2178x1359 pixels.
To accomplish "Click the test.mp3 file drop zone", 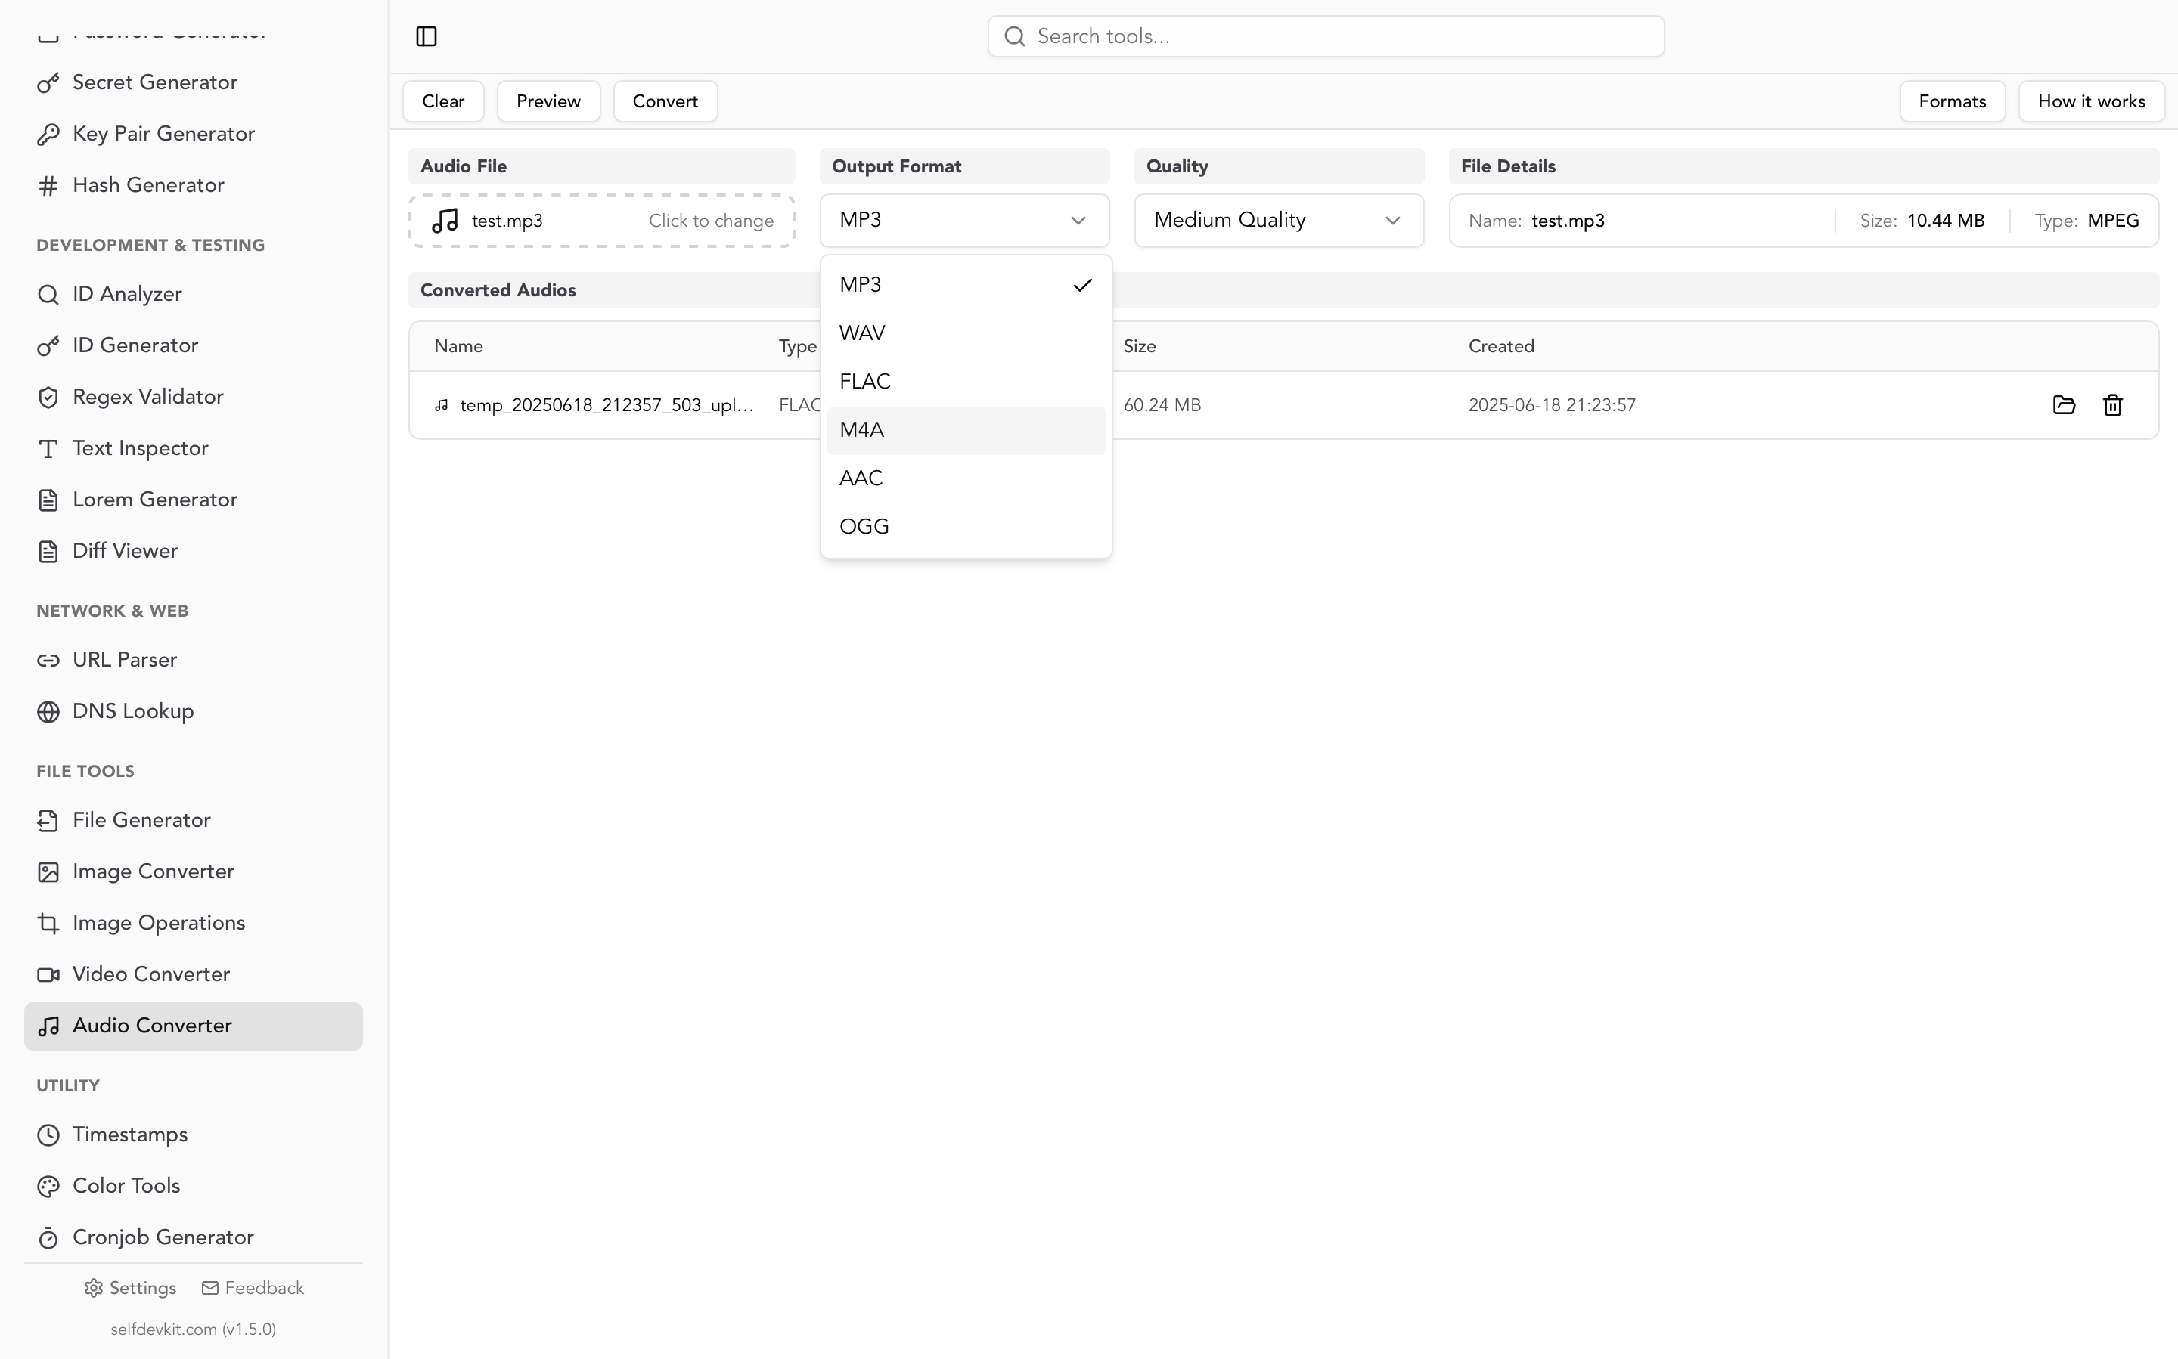I will coord(602,220).
